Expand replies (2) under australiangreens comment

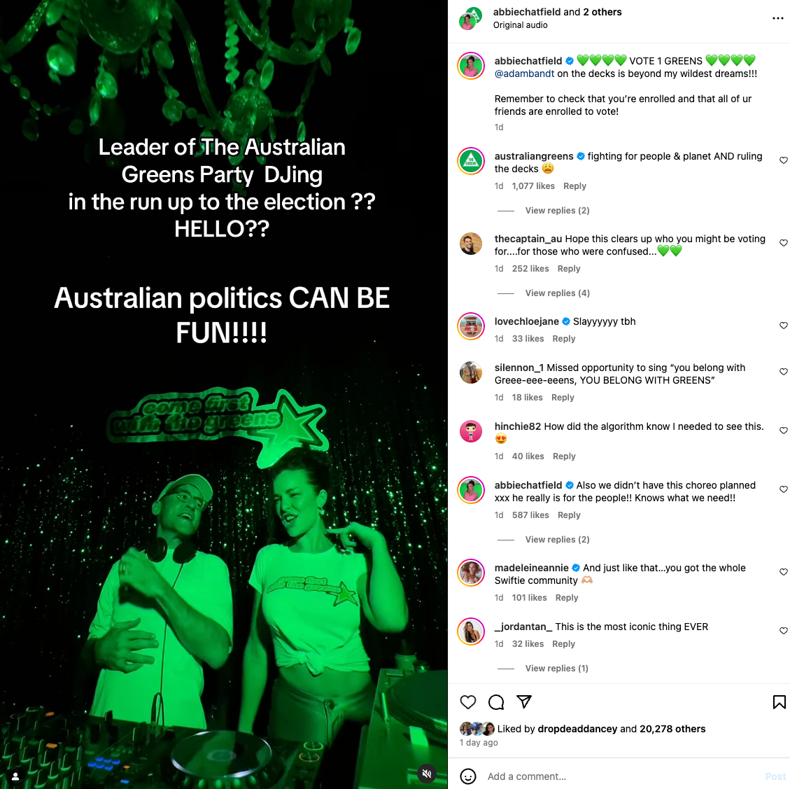(x=557, y=210)
